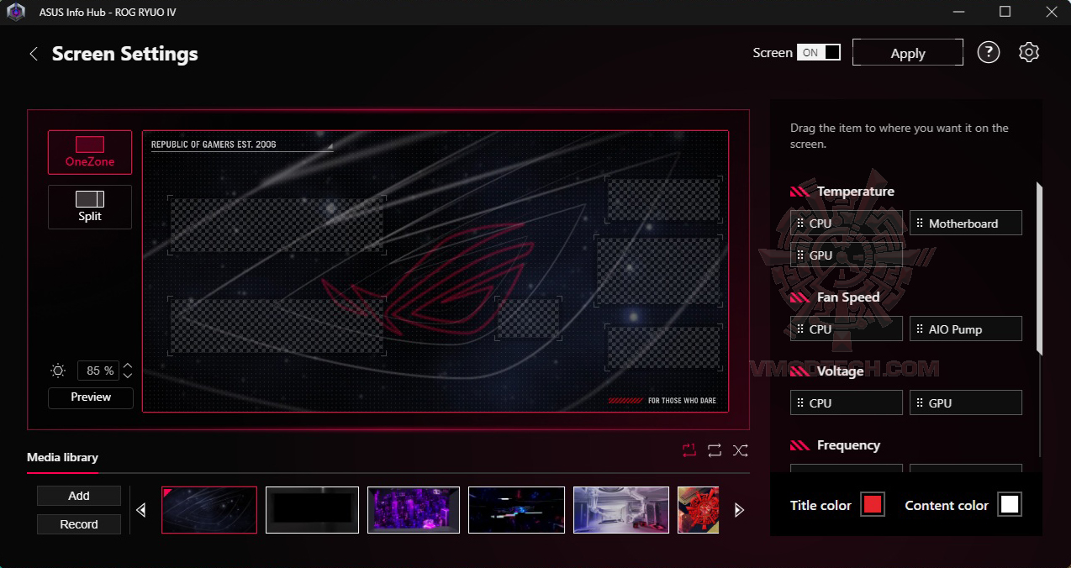Select the dark neon streak thumbnail
The height and width of the screenshot is (568, 1071).
click(516, 510)
